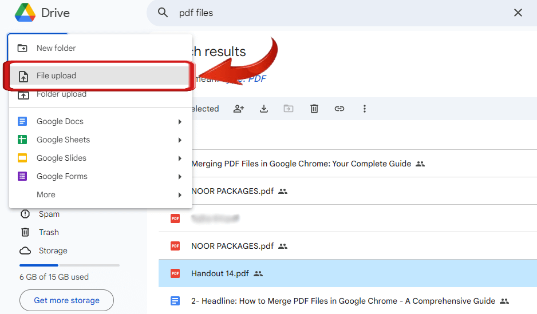Expand the Google Sheets submenu arrow

pos(180,140)
